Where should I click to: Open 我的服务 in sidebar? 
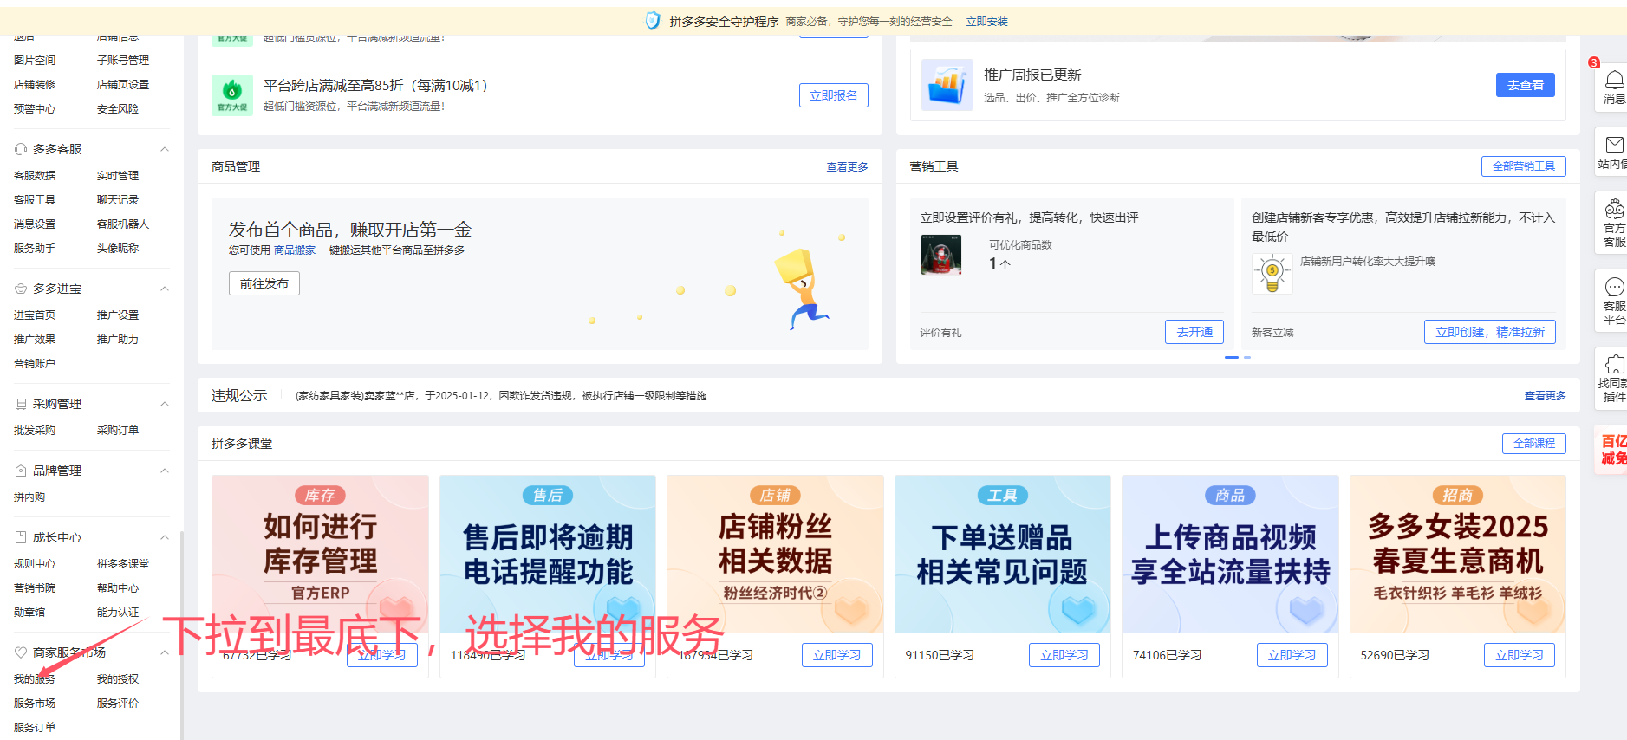click(35, 679)
